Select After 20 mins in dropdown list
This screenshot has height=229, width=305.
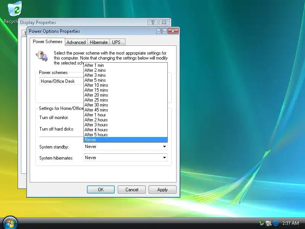point(125,95)
